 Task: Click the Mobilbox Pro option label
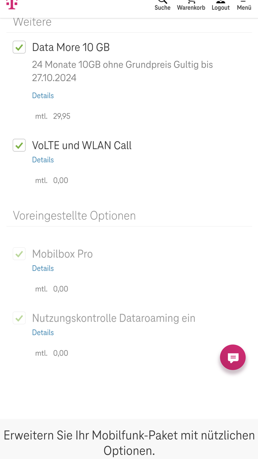tap(62, 254)
